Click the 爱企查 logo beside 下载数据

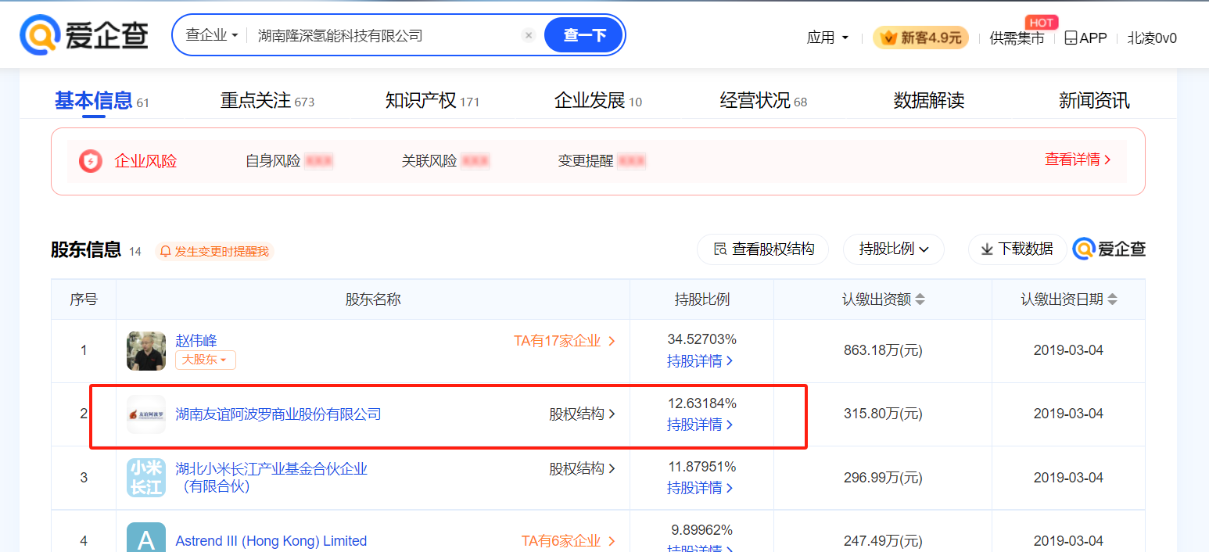pyautogui.click(x=1109, y=249)
